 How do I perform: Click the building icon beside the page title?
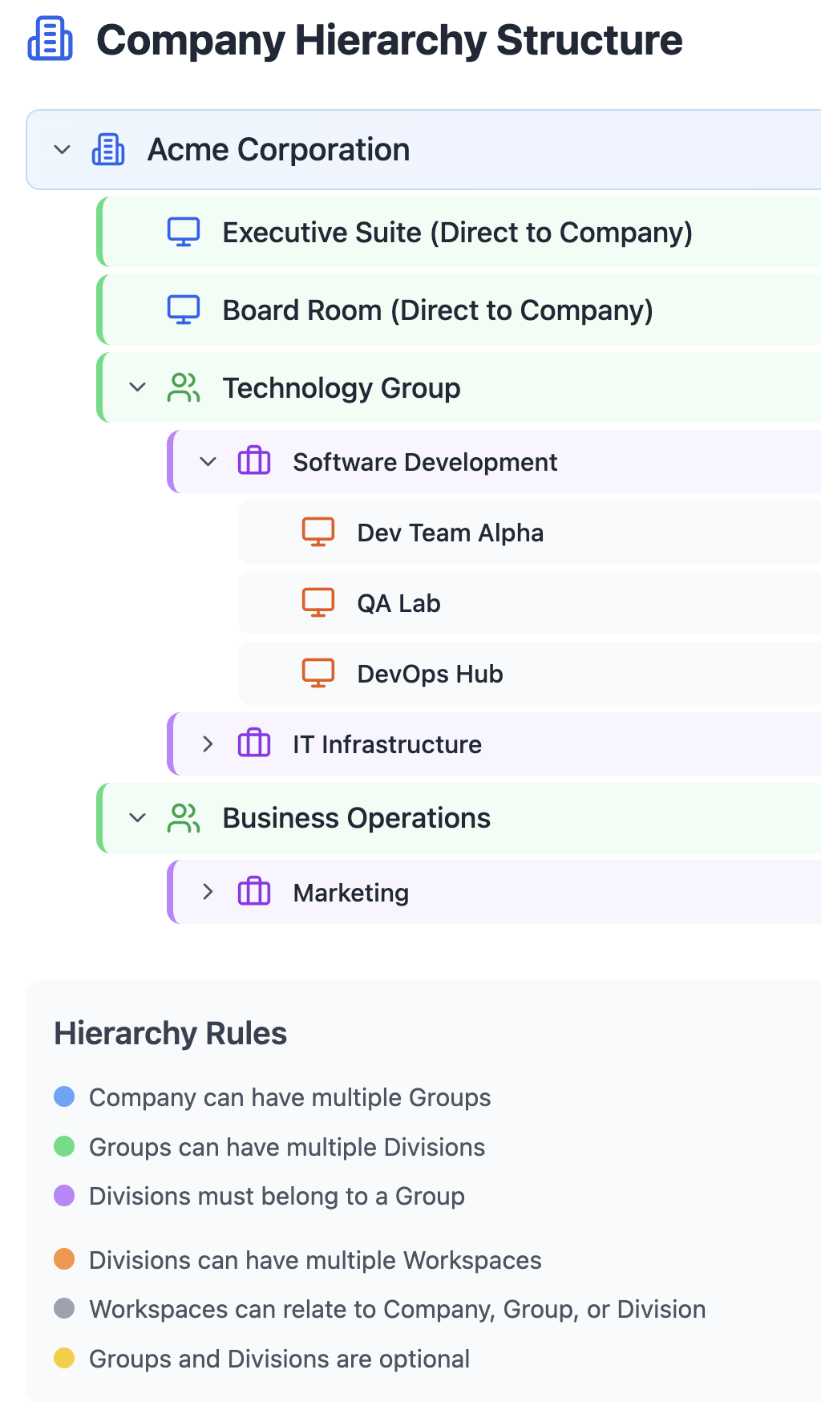(x=50, y=39)
